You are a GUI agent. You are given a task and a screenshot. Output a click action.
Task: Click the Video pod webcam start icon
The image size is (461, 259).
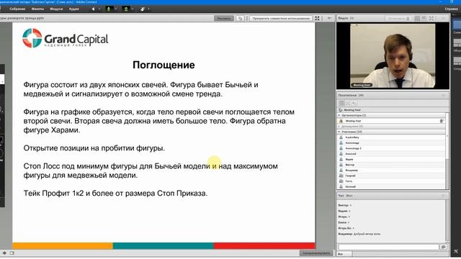(x=408, y=18)
